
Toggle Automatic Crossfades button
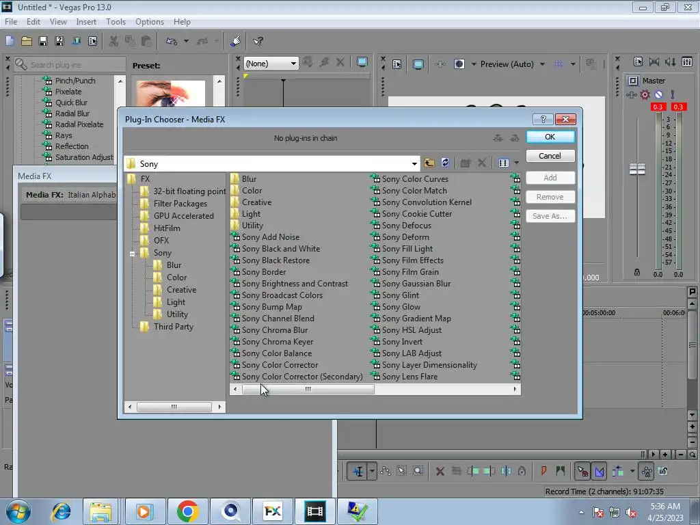coord(599,471)
